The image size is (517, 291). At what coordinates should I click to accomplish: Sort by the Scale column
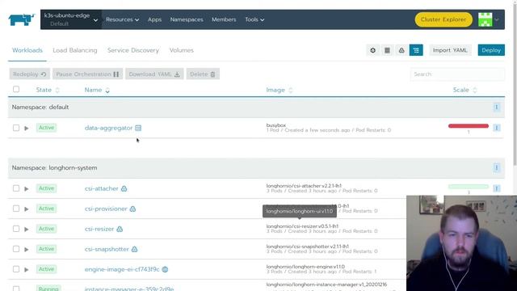click(x=465, y=90)
